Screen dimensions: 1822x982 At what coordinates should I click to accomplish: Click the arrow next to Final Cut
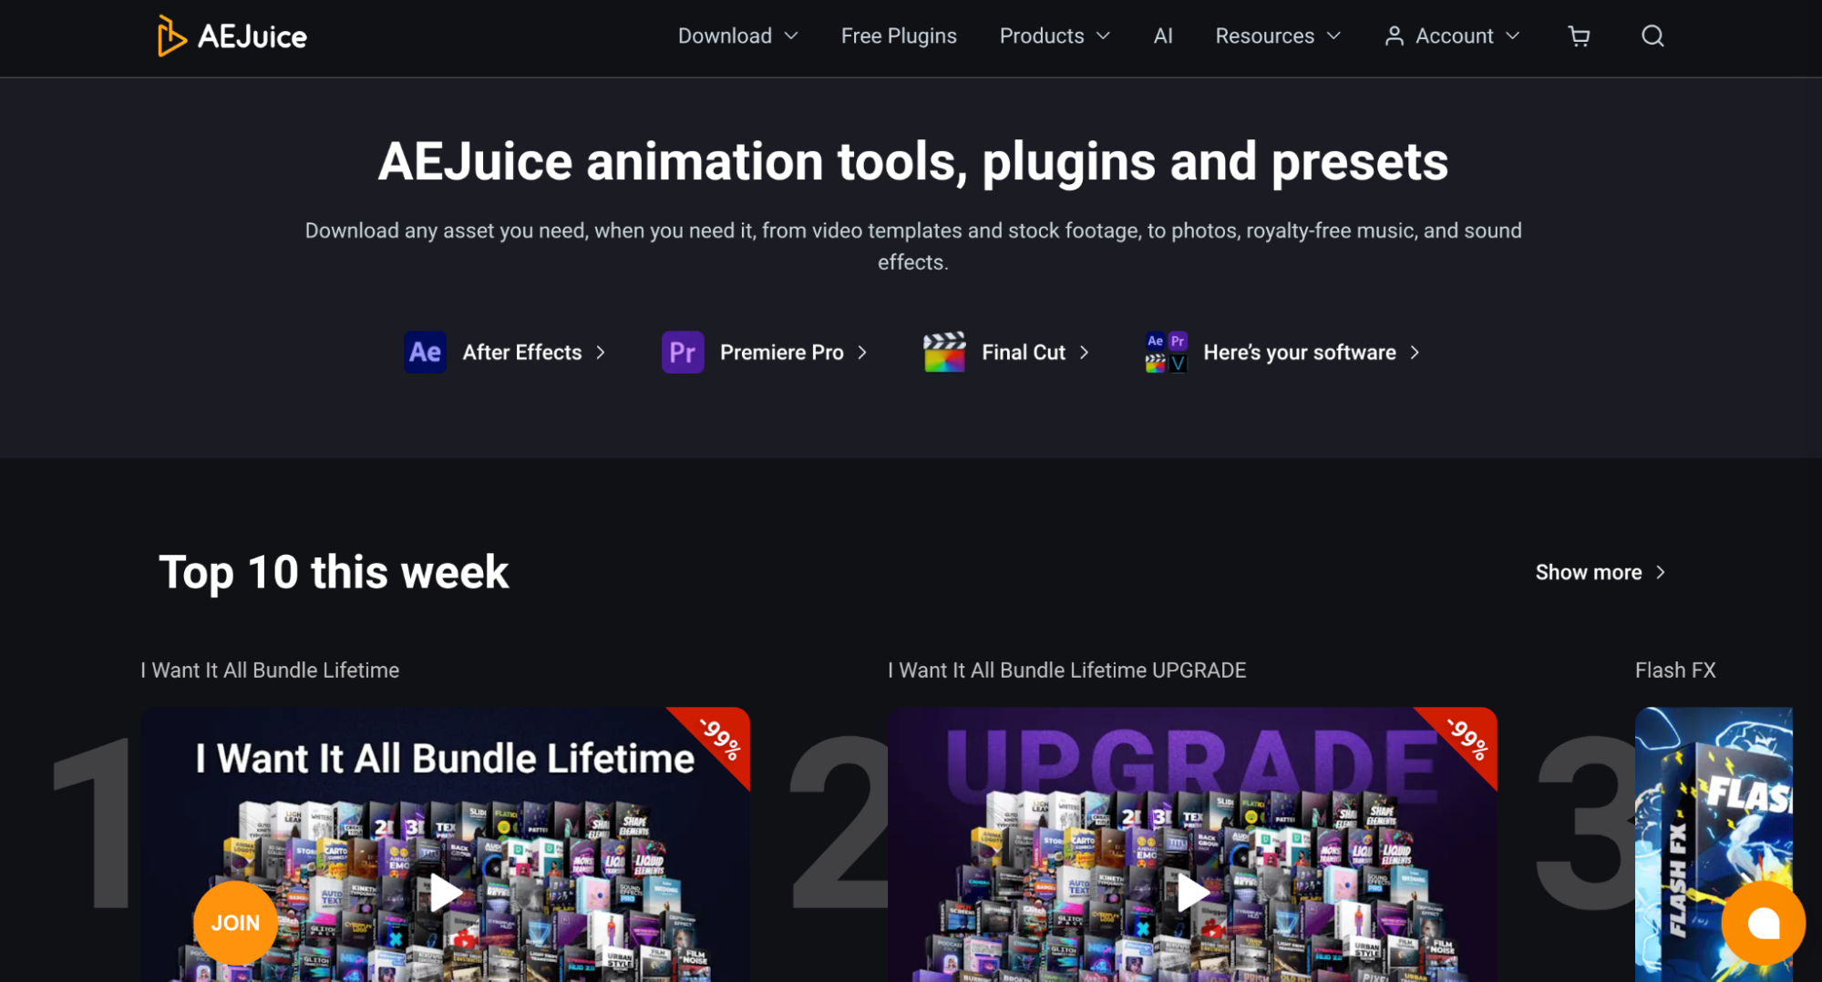pyautogui.click(x=1085, y=353)
